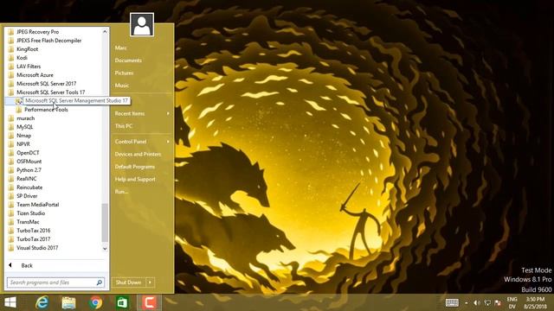Show hidden tray icons arrow
Image resolution: width=554 pixels, height=311 pixels.
467,303
